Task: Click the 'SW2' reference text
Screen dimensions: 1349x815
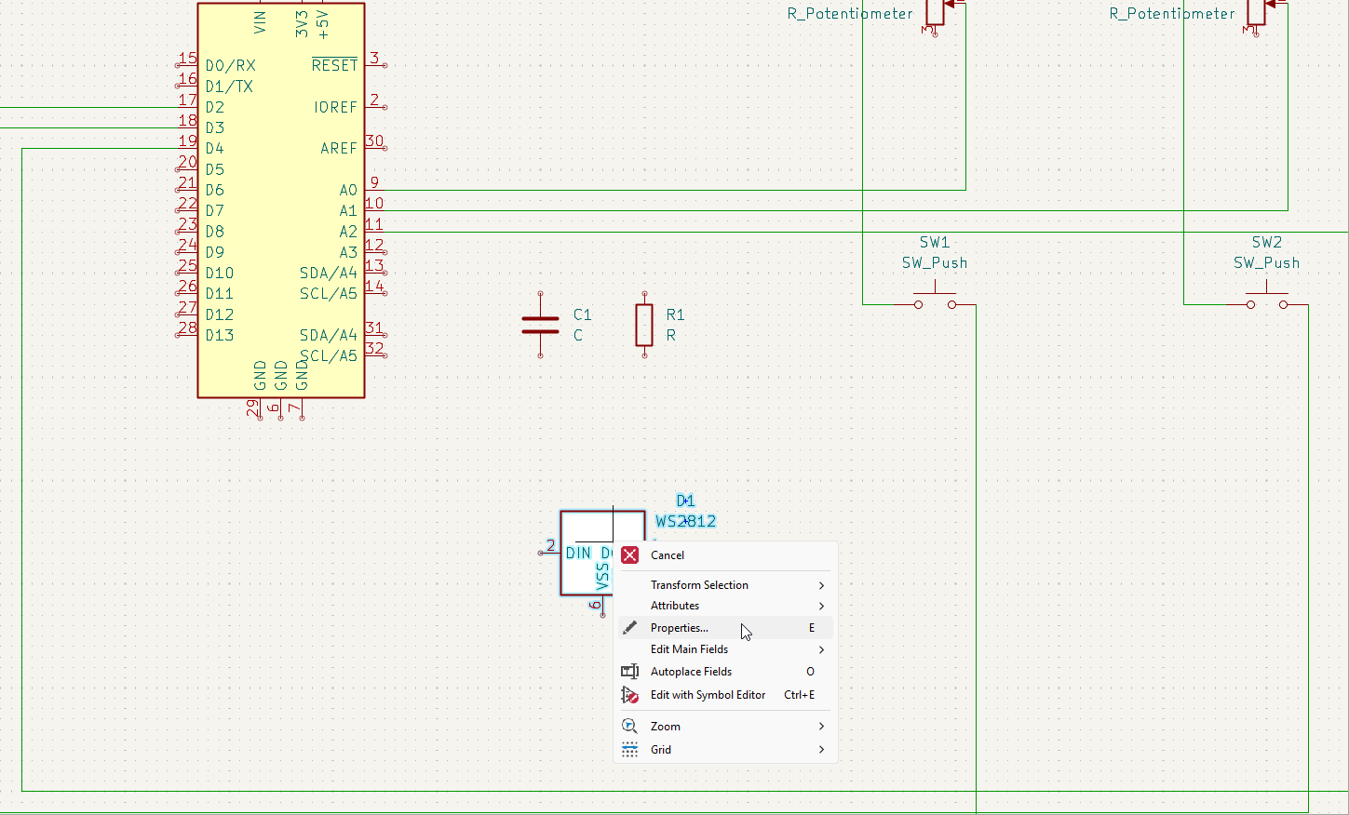Action: click(1267, 242)
